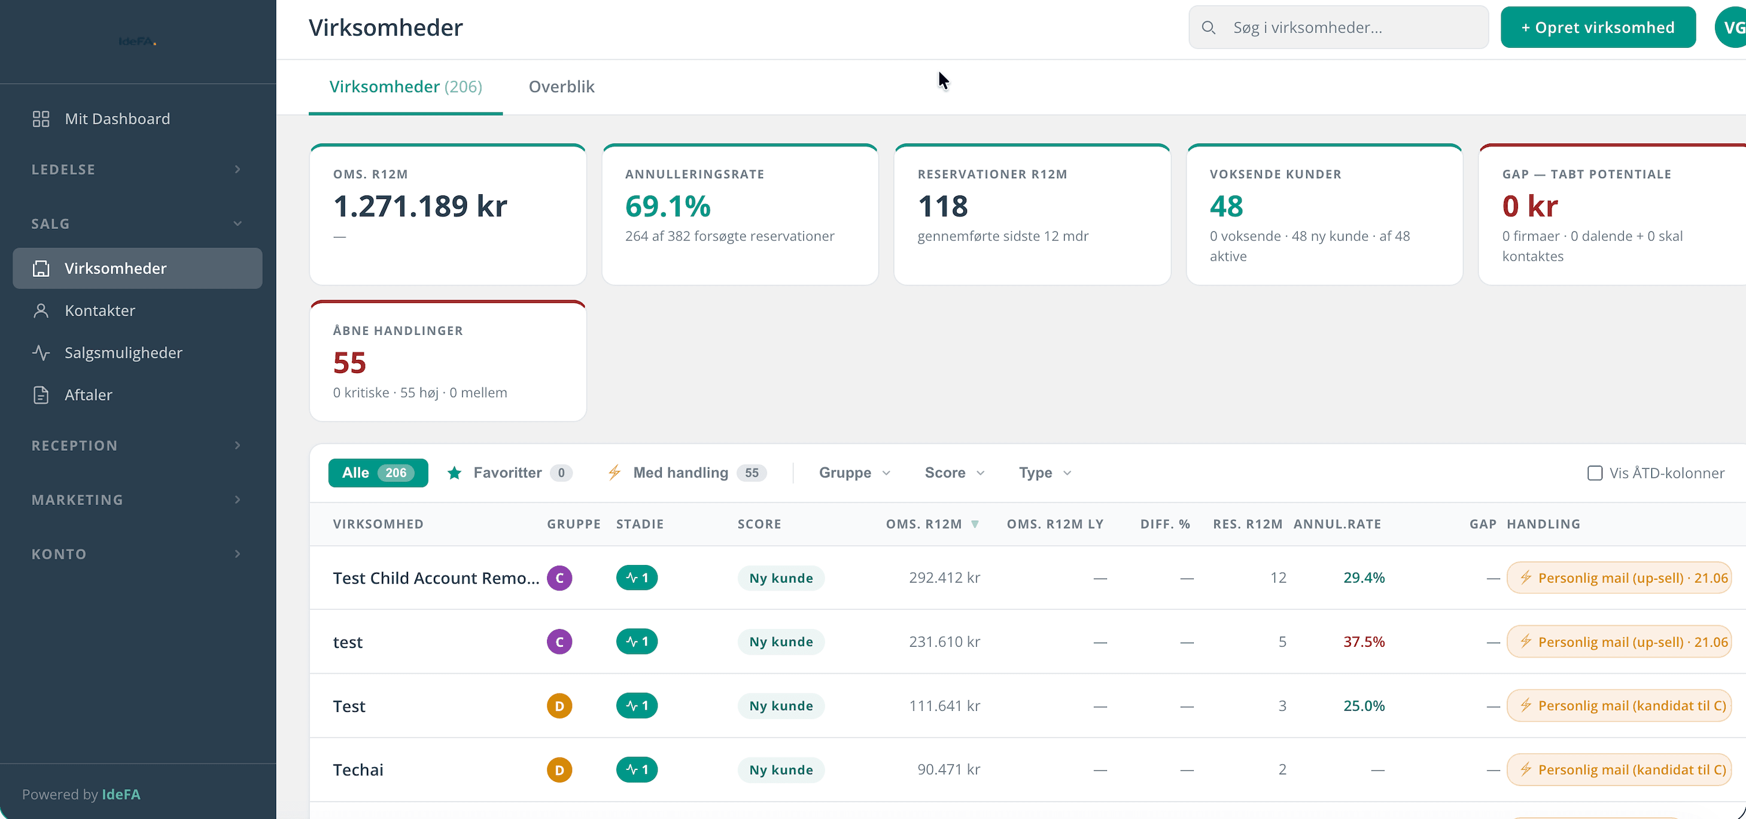Filter by Med handling

click(688, 473)
